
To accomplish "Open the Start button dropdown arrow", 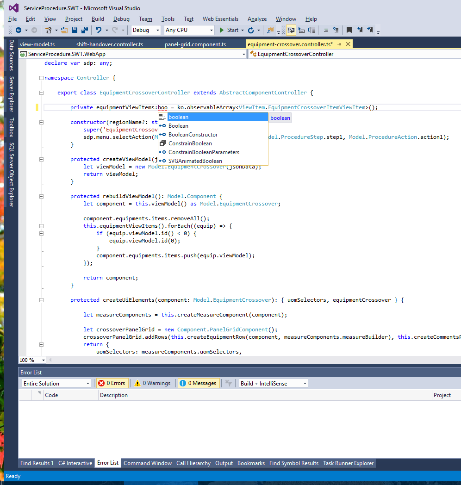I will 243,31.
